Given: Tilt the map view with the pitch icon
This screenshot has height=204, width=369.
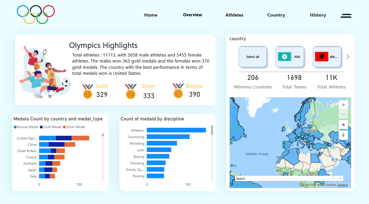Looking at the screenshot, I should (343, 124).
